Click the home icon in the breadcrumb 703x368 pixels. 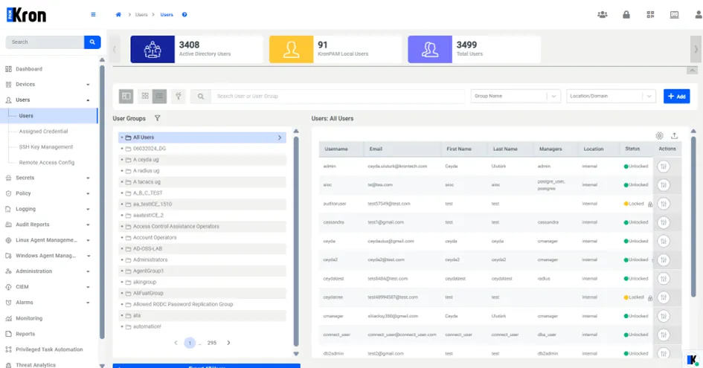118,15
